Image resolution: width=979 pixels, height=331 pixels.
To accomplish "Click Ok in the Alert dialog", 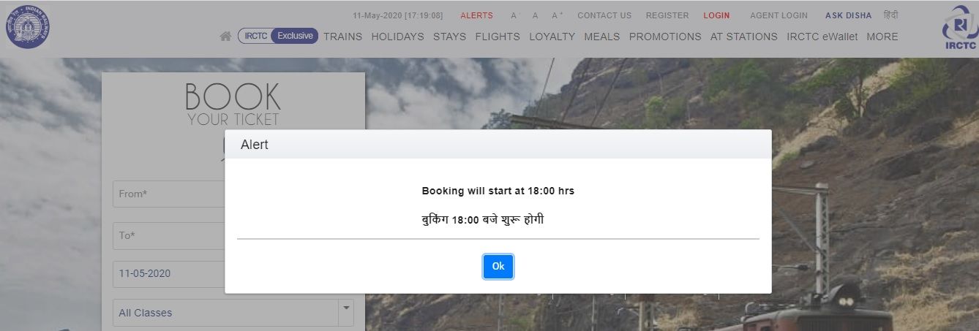I will (498, 267).
